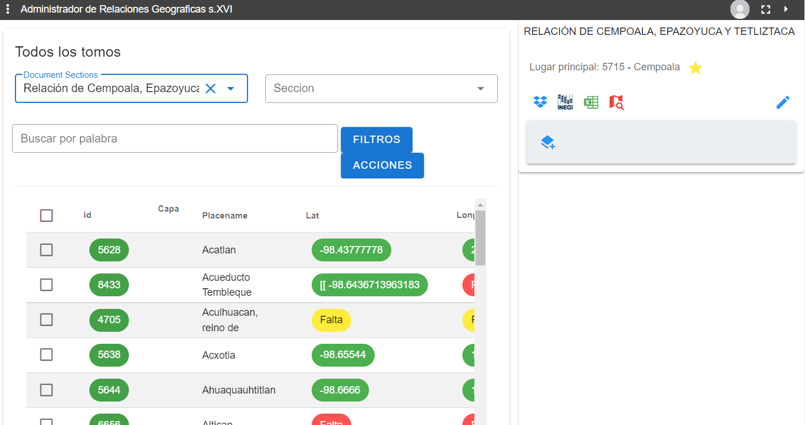Toggle fullscreen mode icon

coord(765,9)
